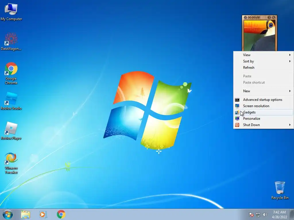294x220 pixels.
Task: Choose Refresh from the context menu
Action: [x=264, y=68]
